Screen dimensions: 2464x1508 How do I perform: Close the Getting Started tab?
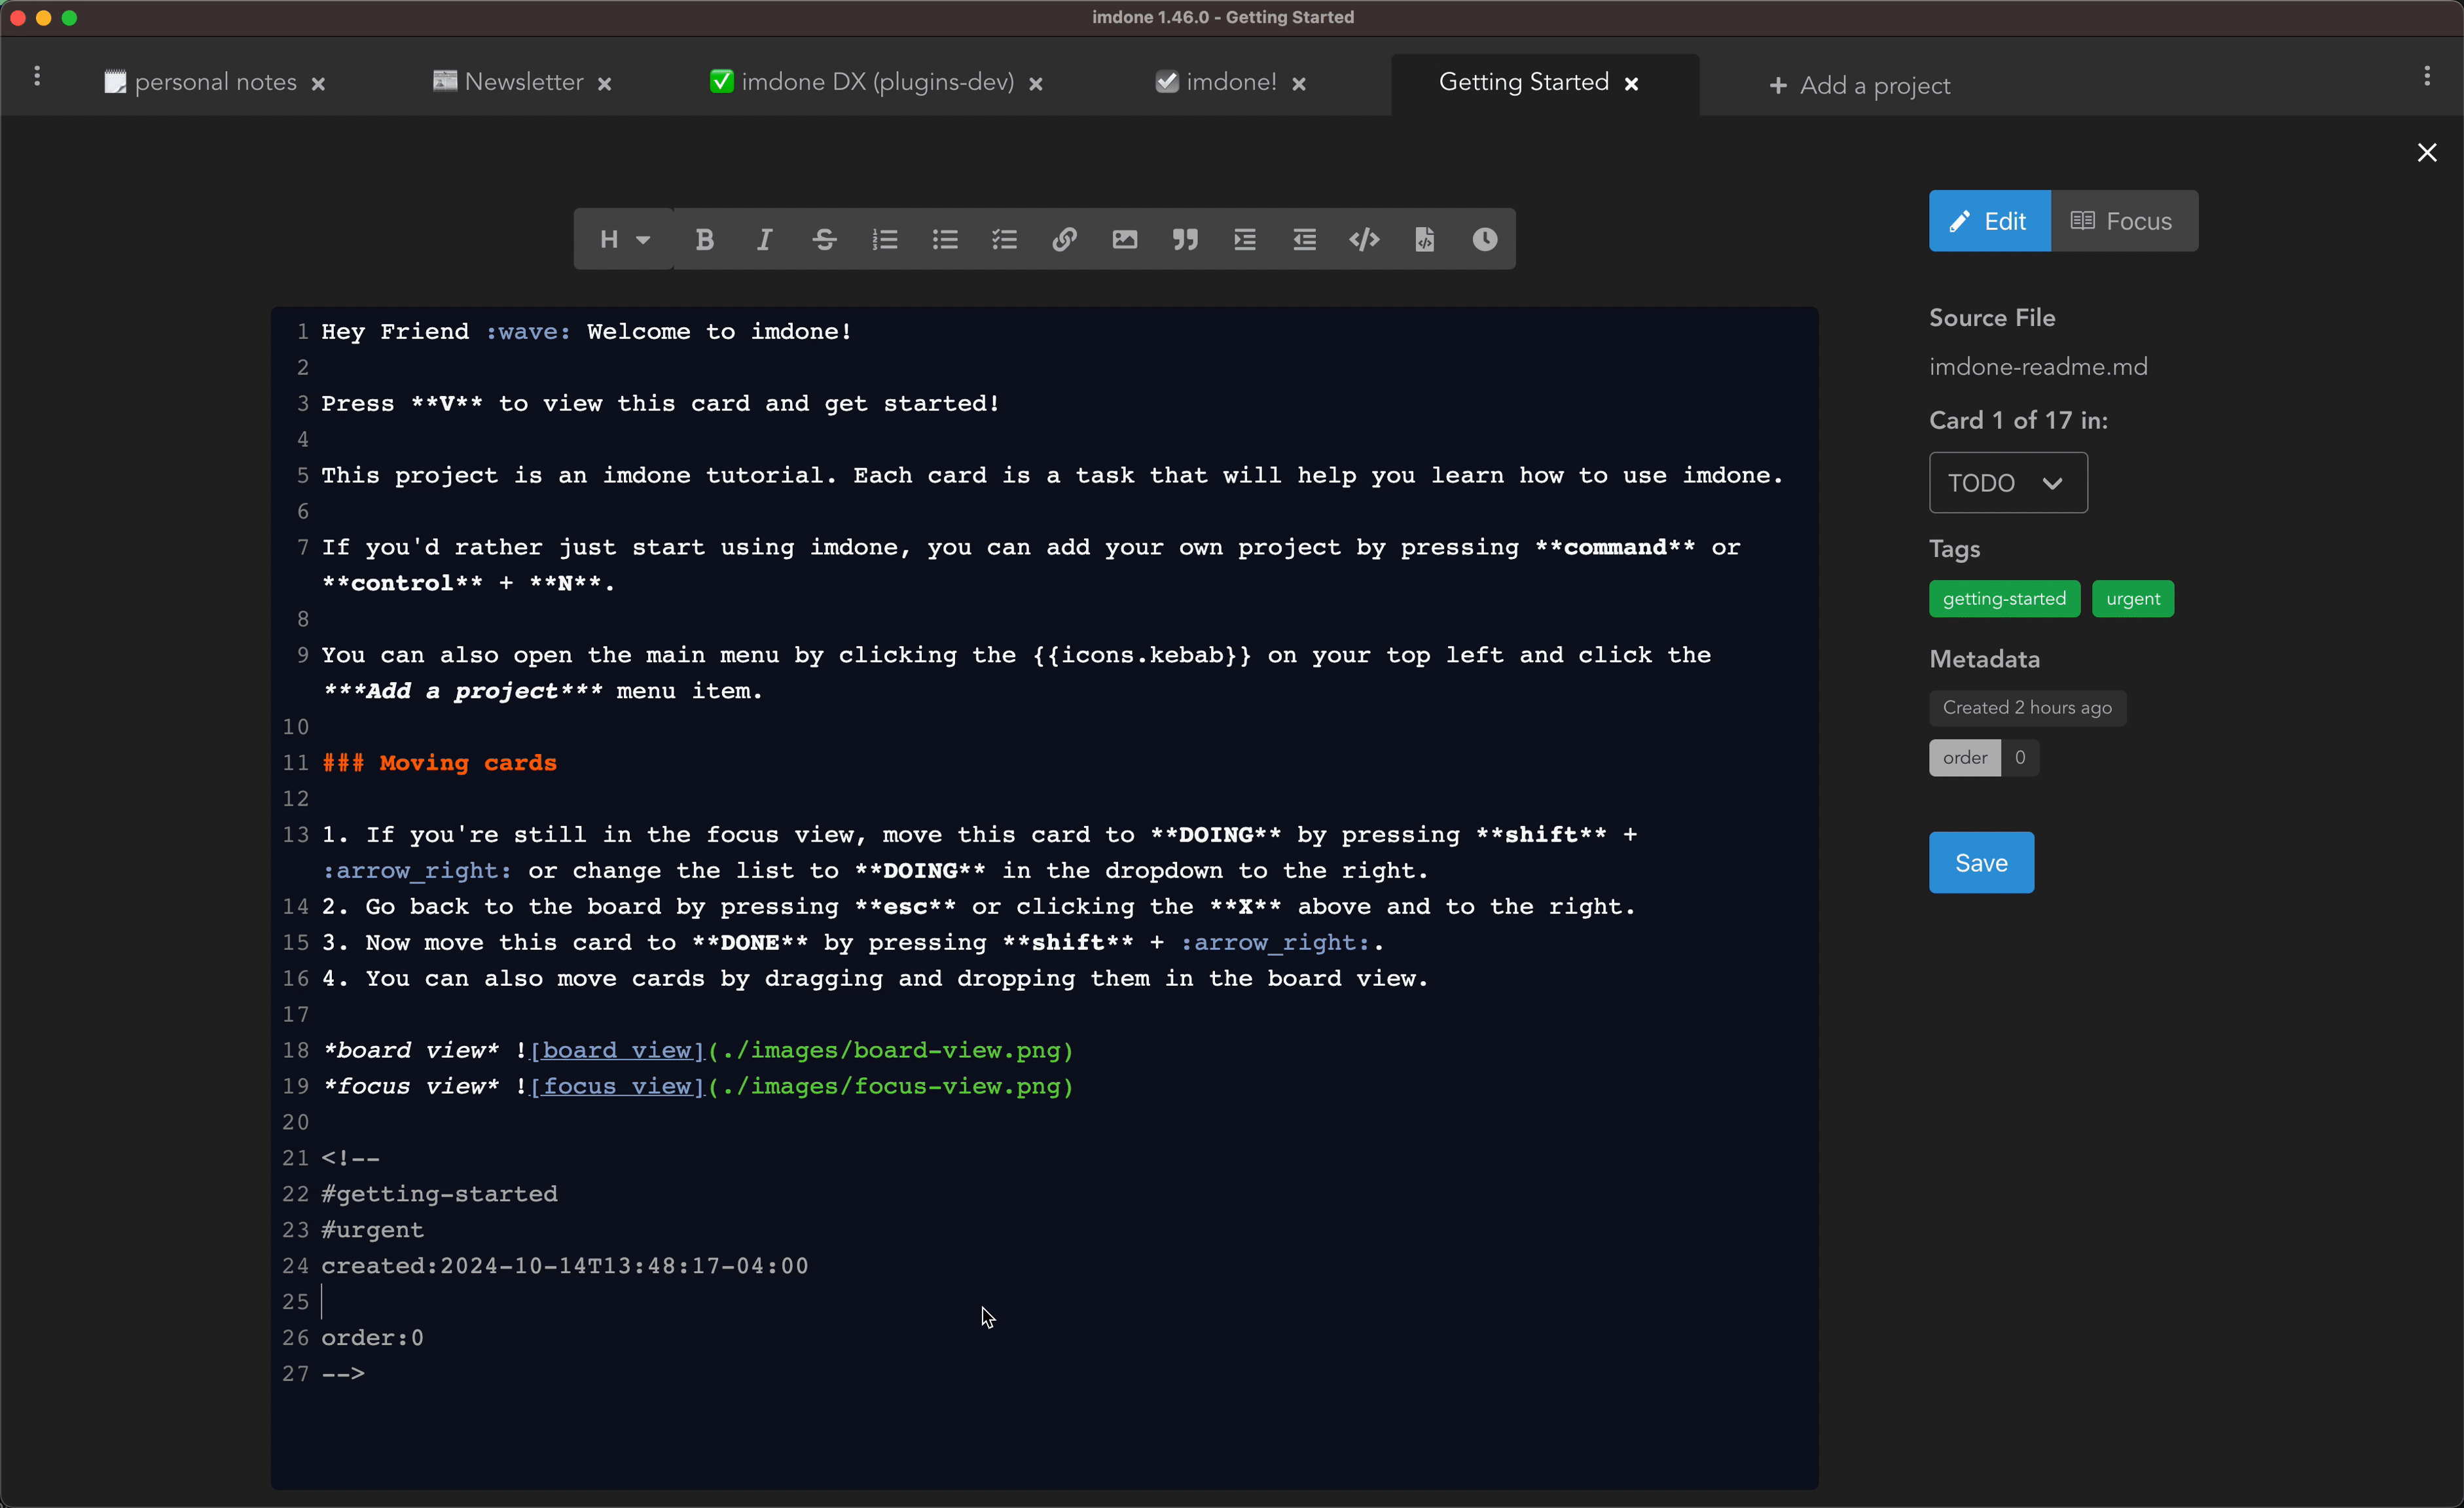(1631, 84)
